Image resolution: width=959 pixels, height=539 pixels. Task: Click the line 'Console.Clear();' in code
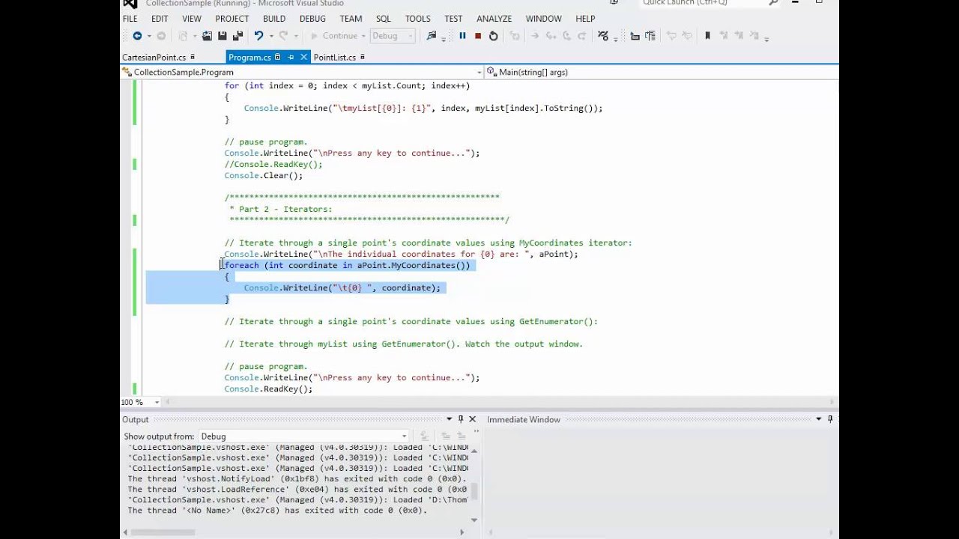(x=264, y=176)
